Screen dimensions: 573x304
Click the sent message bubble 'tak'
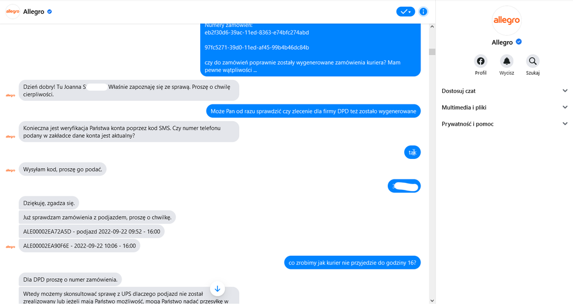click(x=412, y=152)
